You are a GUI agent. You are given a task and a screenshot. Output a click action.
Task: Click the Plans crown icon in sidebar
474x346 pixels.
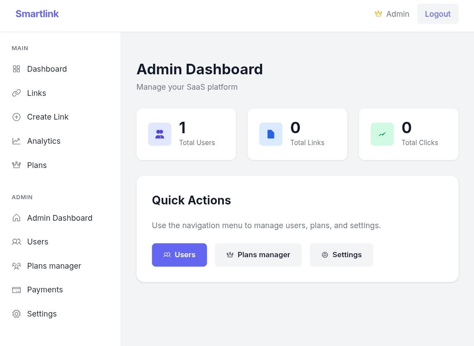[x=16, y=165]
